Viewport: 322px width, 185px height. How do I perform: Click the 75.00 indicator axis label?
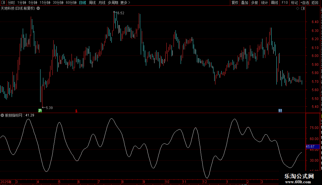[314, 128]
